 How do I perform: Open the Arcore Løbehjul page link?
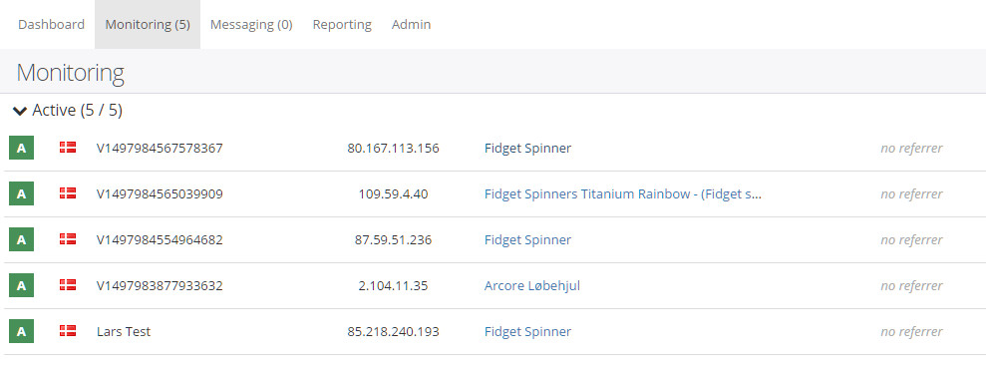[x=532, y=285]
